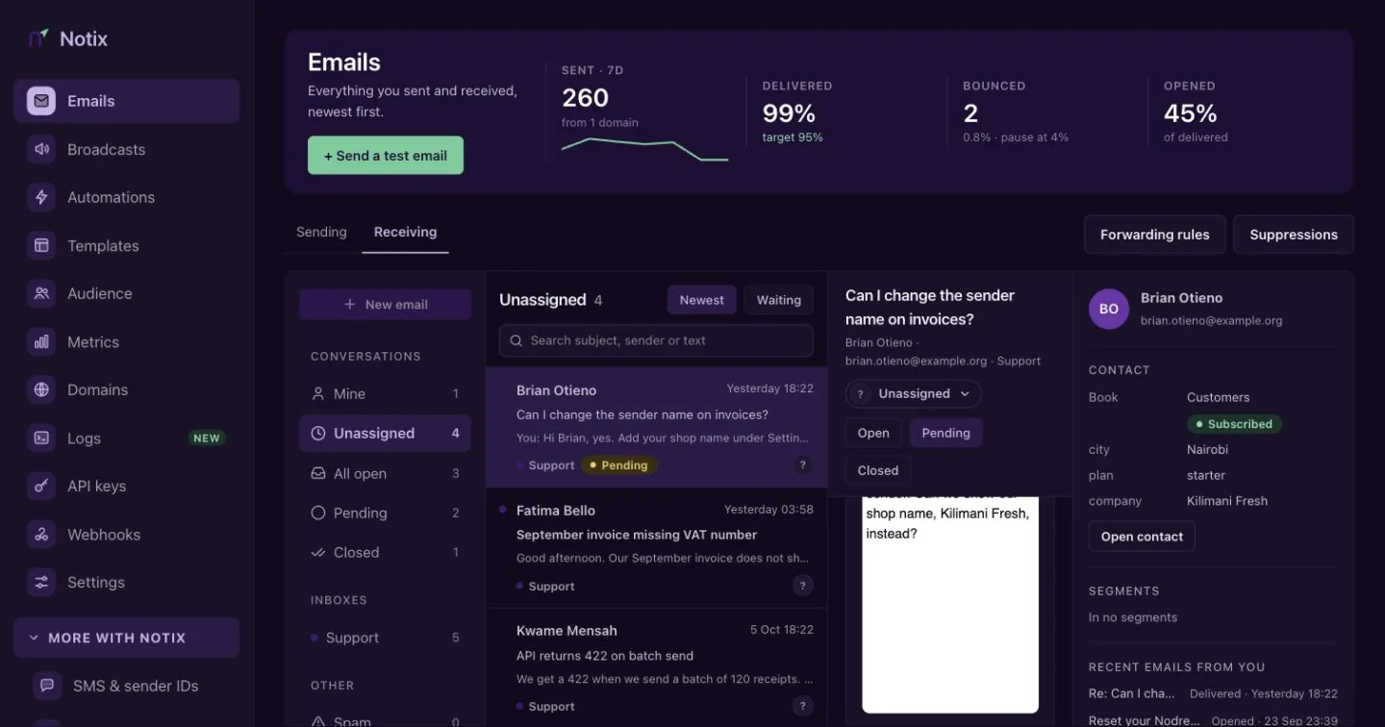The width and height of the screenshot is (1385, 727).
Task: Open Broadcasts via its megaphone icon
Action: [x=41, y=149]
